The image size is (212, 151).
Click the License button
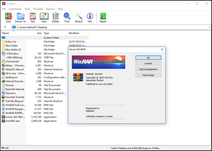148,63
